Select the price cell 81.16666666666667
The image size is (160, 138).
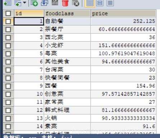coord(123,110)
